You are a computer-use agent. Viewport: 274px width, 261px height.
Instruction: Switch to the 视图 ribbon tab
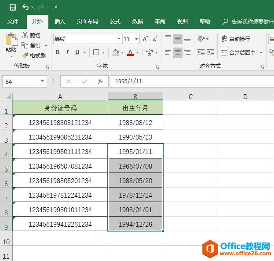[x=182, y=21]
